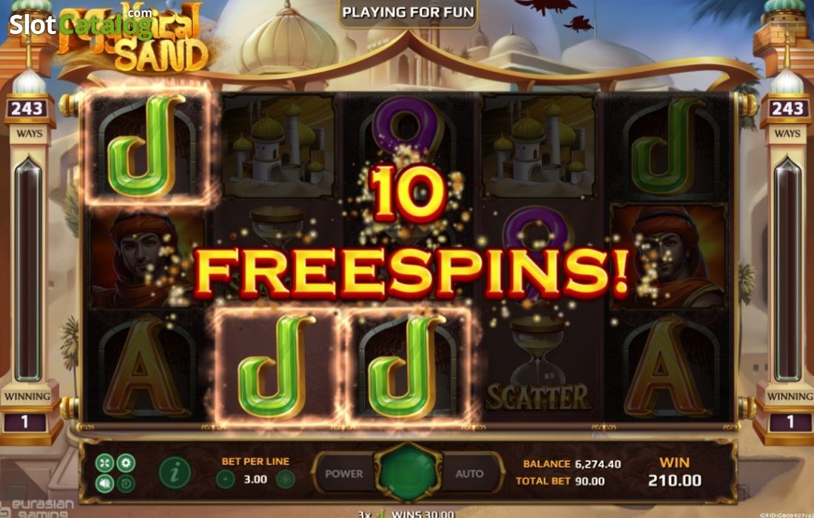Click the Balance 6,274.40 readout

click(x=571, y=464)
